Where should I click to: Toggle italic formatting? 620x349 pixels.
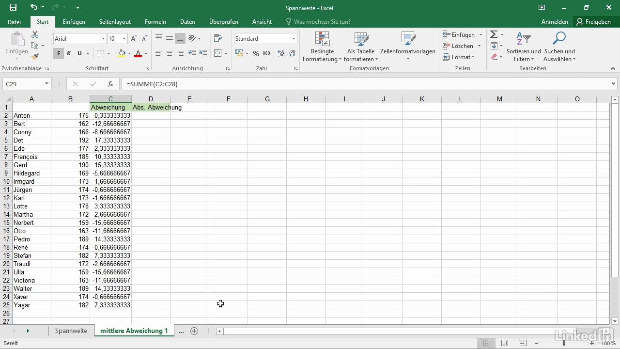click(69, 53)
